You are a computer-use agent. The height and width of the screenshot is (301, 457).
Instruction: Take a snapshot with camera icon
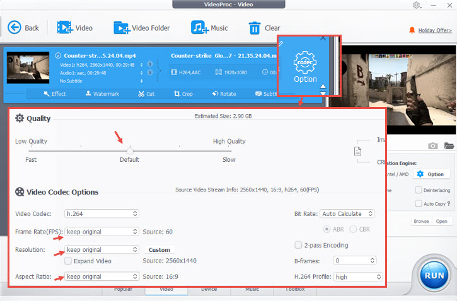pos(433,145)
